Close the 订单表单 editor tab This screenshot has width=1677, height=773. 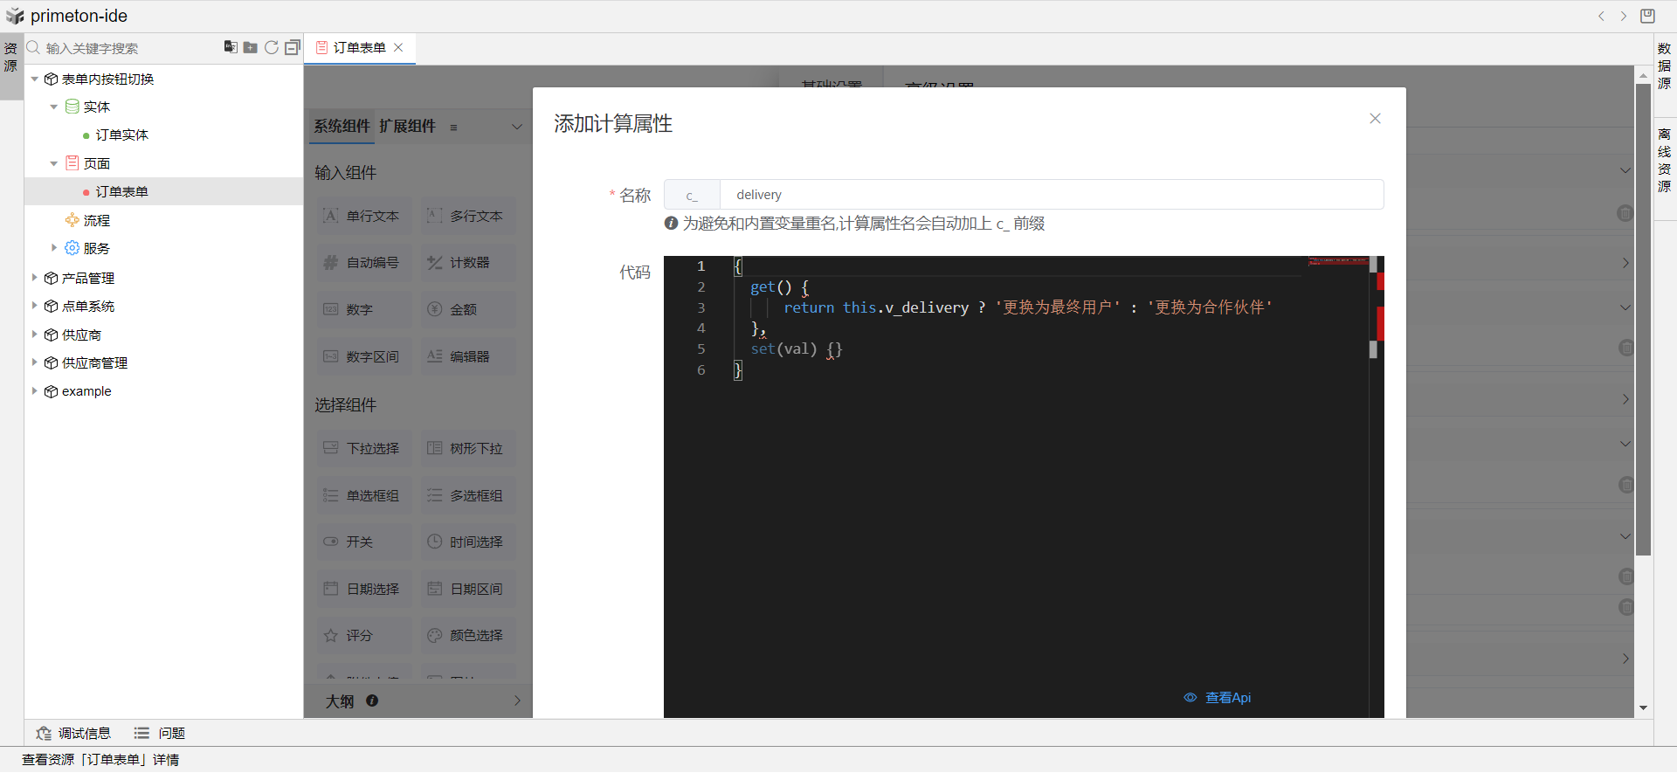(398, 47)
